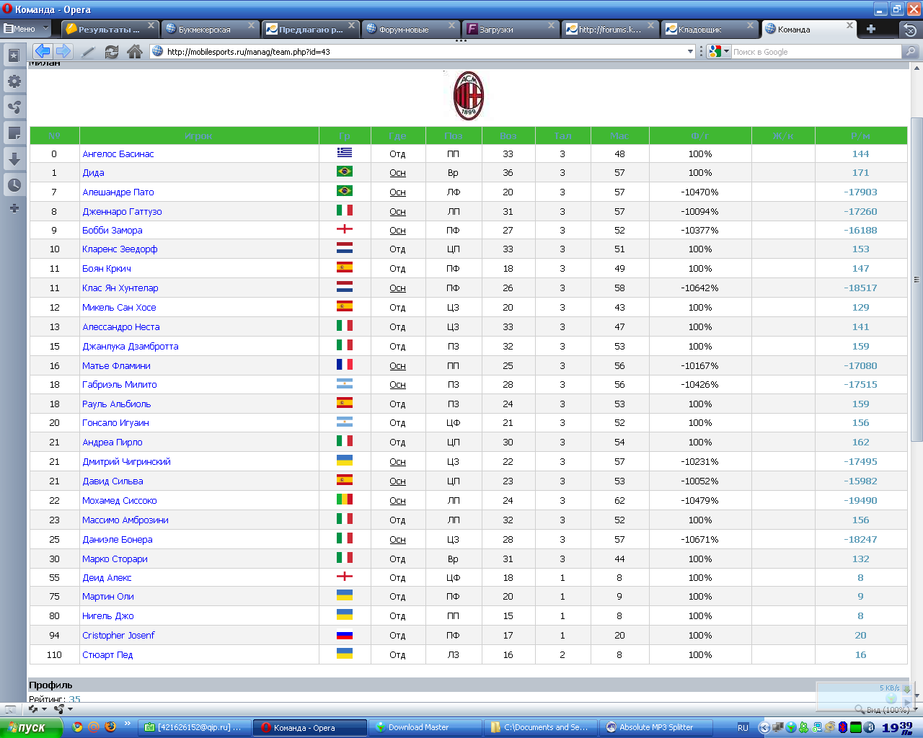923x738 pixels.
Task: Open player Андреа Пирло profile
Action: click(x=112, y=443)
